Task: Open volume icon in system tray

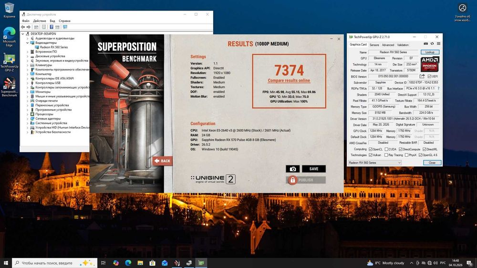Action: click(436, 263)
